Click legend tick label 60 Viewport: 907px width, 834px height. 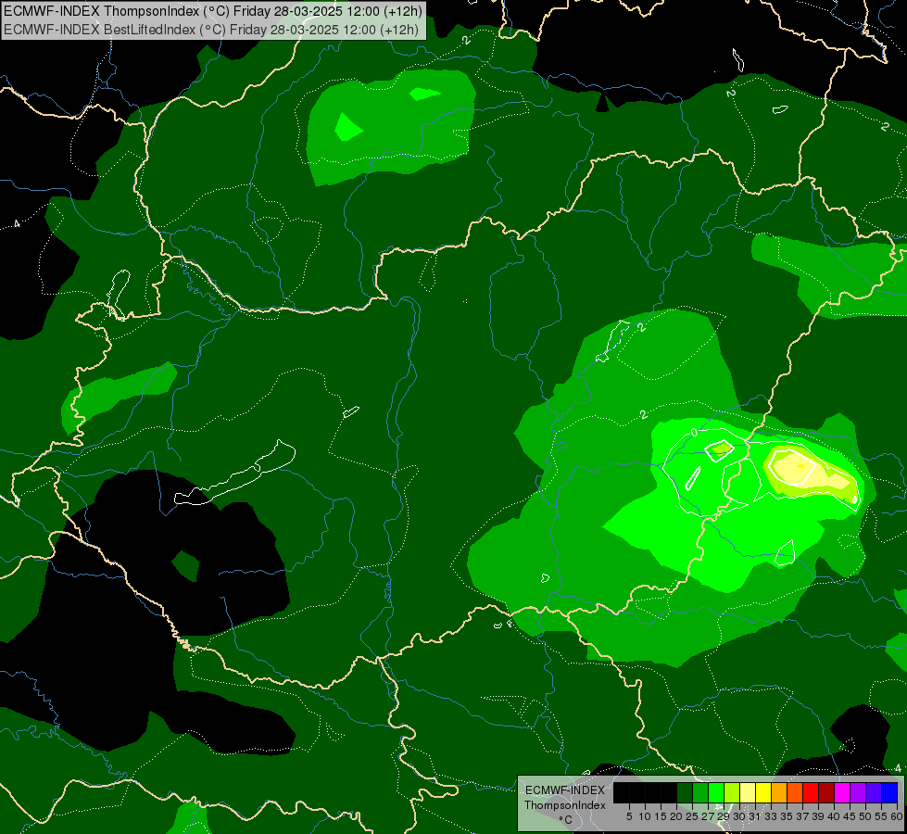pyautogui.click(x=897, y=816)
